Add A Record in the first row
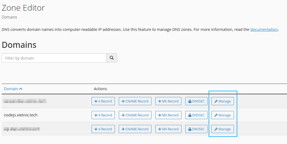This screenshot has width=287, height=144. coord(103,101)
